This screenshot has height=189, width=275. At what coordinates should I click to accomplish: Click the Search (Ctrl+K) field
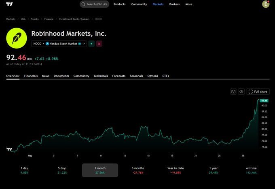(94, 4)
